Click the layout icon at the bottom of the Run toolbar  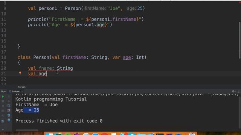[x=3, y=121]
